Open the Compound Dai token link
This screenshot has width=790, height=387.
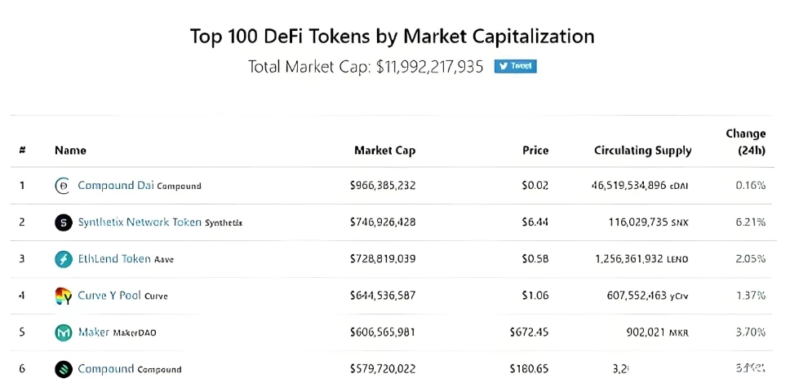click(113, 185)
